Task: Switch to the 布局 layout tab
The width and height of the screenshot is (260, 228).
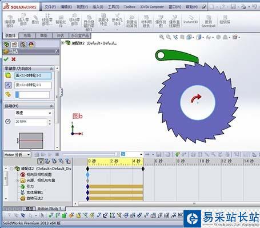Action: click(x=27, y=35)
